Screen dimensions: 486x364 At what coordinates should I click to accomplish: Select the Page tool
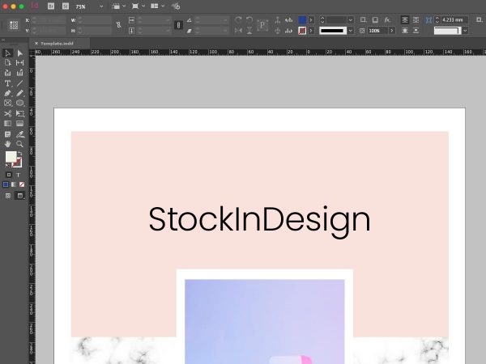(8, 63)
